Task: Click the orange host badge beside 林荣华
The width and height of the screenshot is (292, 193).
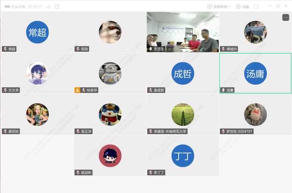Action: tap(77, 90)
